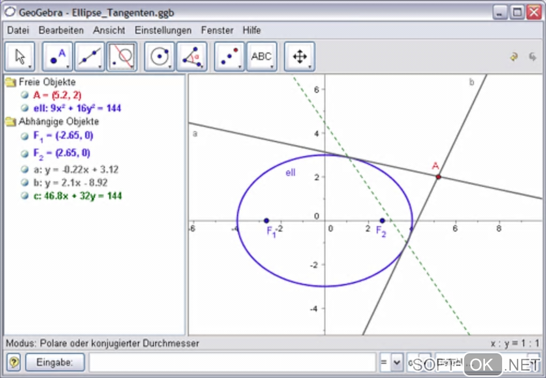Select row c: 46.8x + 32y = 144

coord(77,196)
